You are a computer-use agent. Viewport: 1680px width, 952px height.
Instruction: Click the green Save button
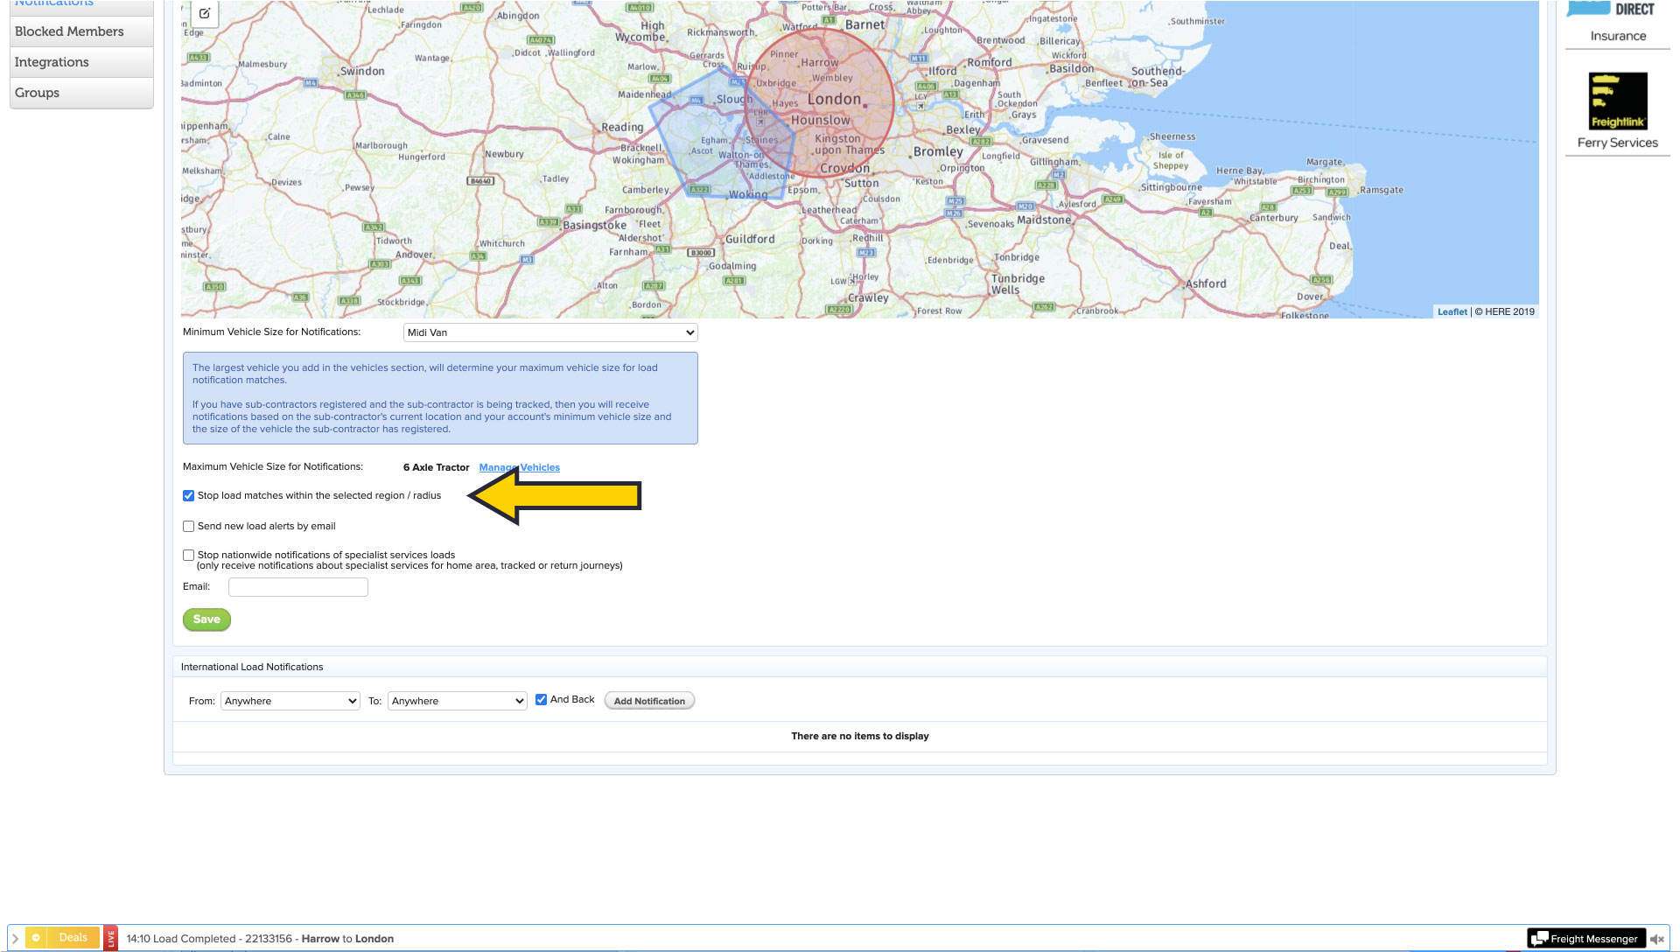pyautogui.click(x=206, y=619)
